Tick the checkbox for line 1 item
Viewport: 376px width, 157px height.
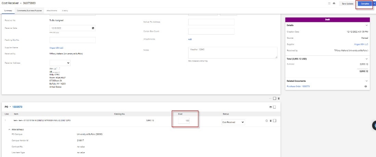point(275,121)
